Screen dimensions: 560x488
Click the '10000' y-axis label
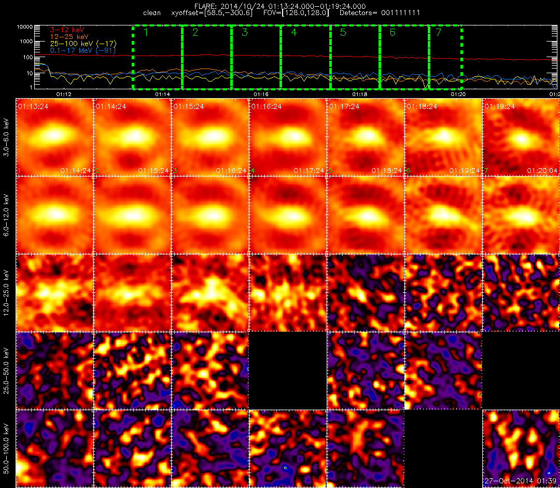click(24, 27)
